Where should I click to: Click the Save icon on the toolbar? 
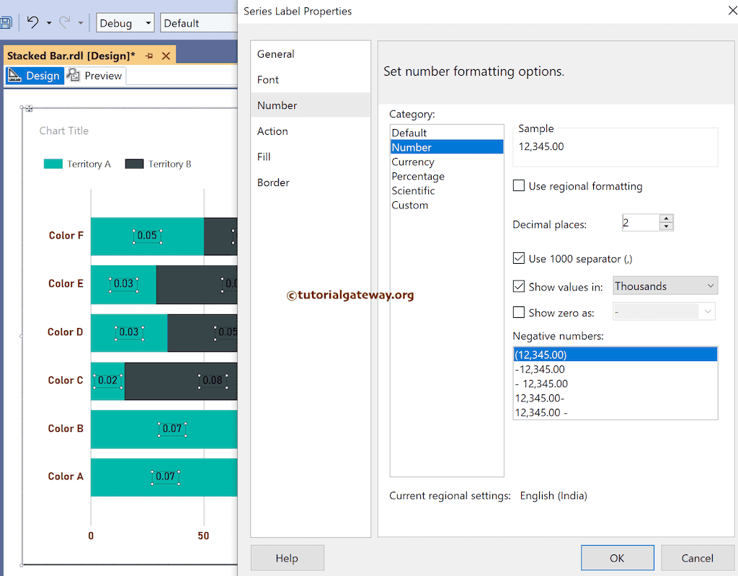click(7, 22)
